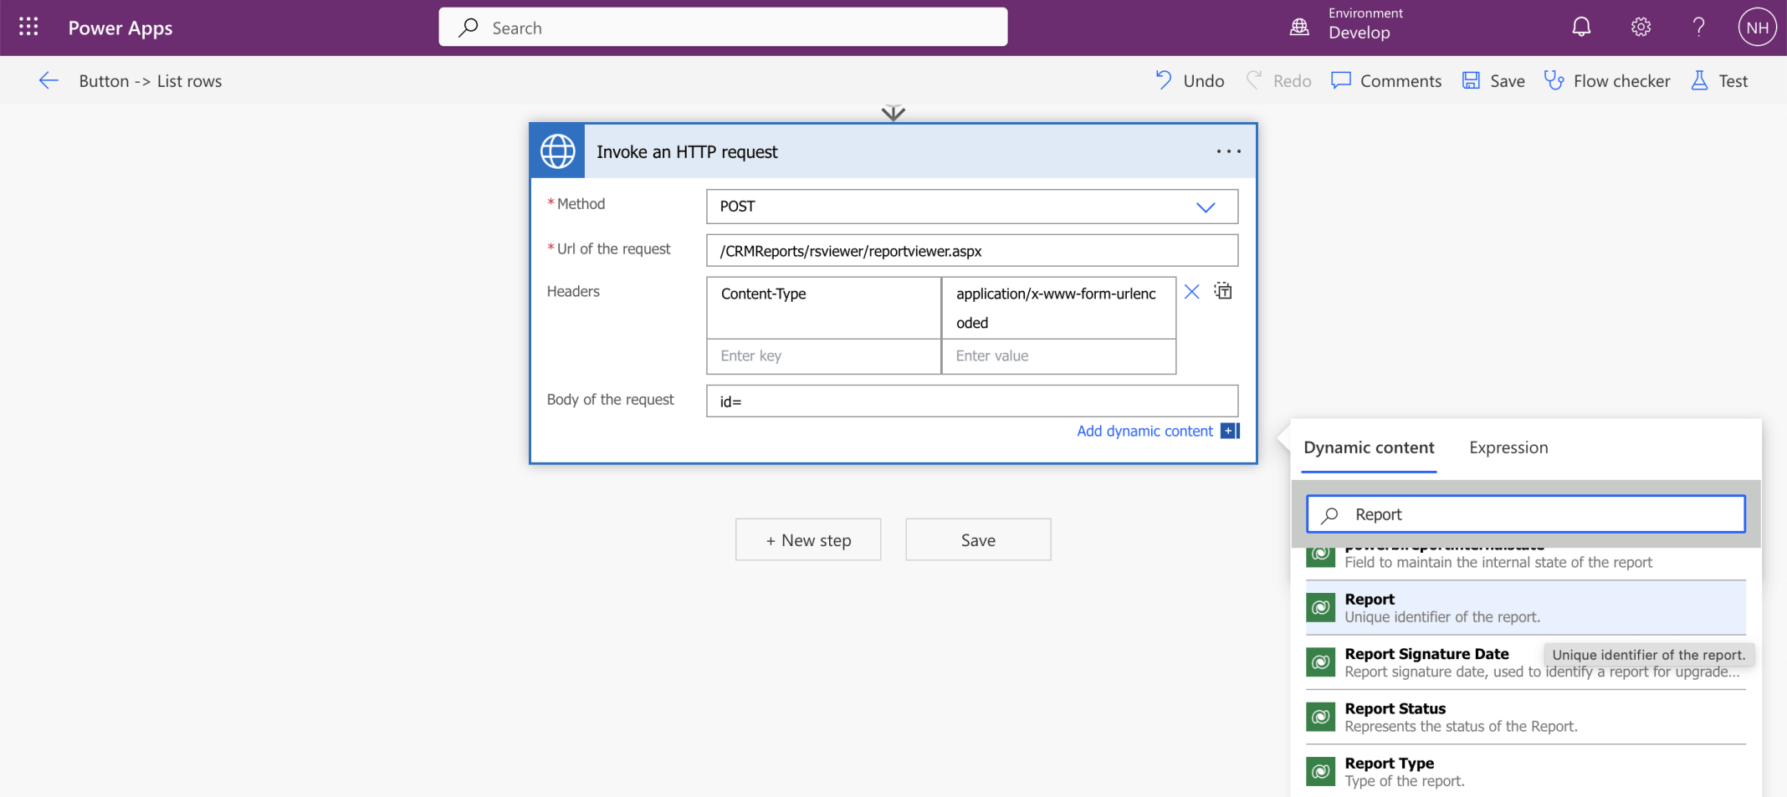The image size is (1787, 797).
Task: Click Undo in the command bar
Action: (x=1190, y=81)
